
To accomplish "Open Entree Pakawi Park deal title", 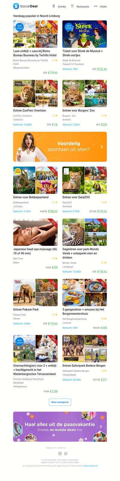I will [26, 309].
